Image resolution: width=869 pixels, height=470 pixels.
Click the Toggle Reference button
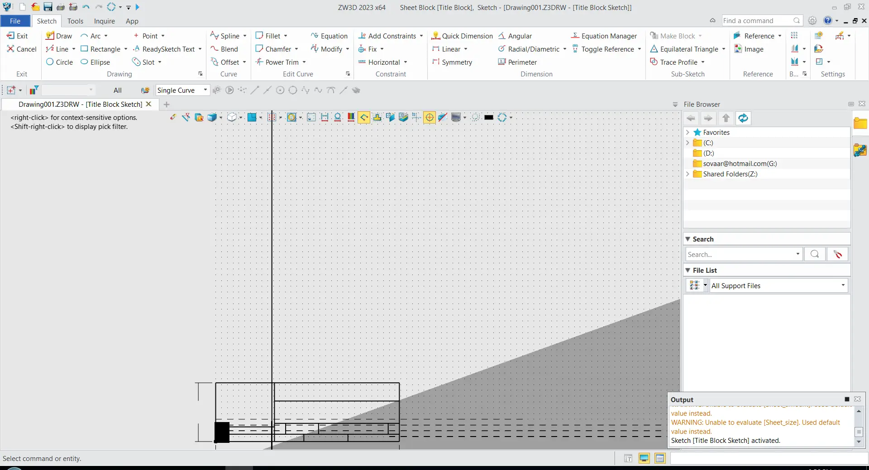(x=603, y=49)
